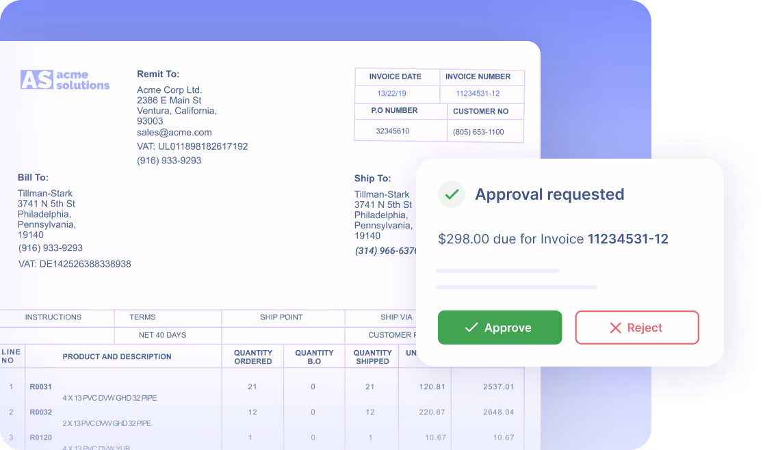Screen dimensions: 765x450
Task: Click product code R0032 row
Action: pos(42,412)
